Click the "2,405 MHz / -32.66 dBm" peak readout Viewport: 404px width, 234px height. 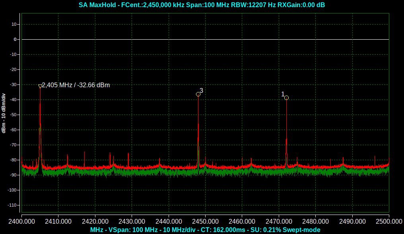click(x=76, y=85)
